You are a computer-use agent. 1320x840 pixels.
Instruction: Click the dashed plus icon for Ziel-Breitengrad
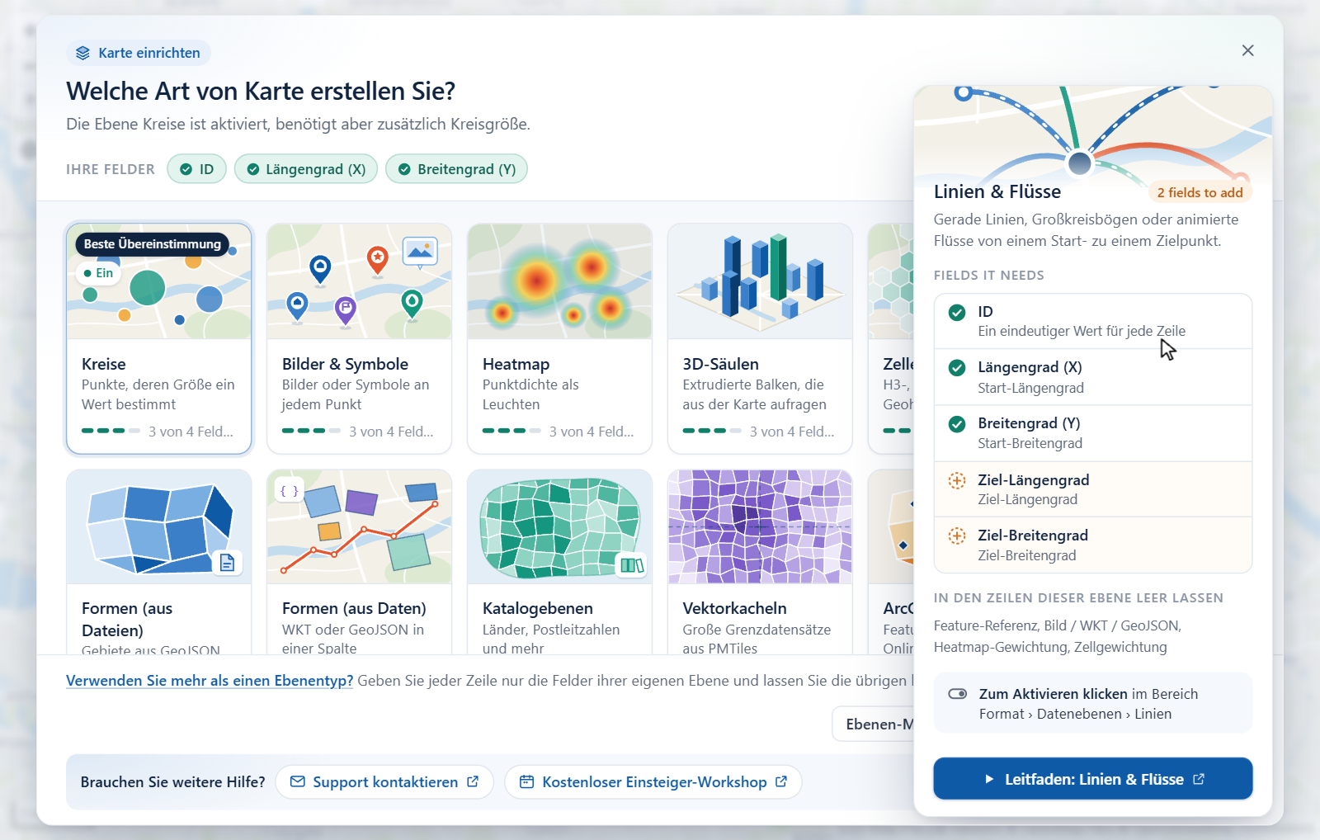click(x=957, y=536)
